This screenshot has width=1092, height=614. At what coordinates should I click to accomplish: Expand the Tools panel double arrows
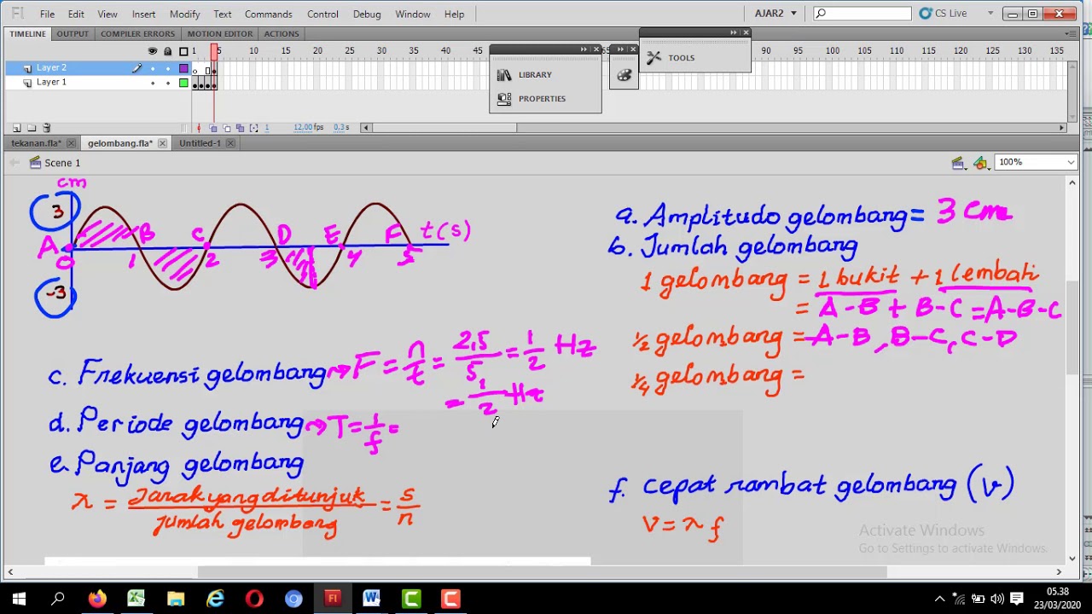click(x=733, y=33)
